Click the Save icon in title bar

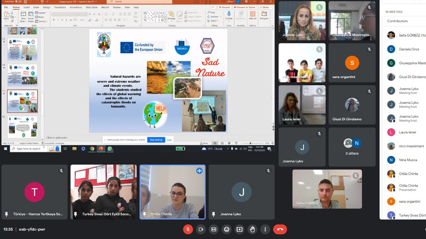click(x=26, y=2)
